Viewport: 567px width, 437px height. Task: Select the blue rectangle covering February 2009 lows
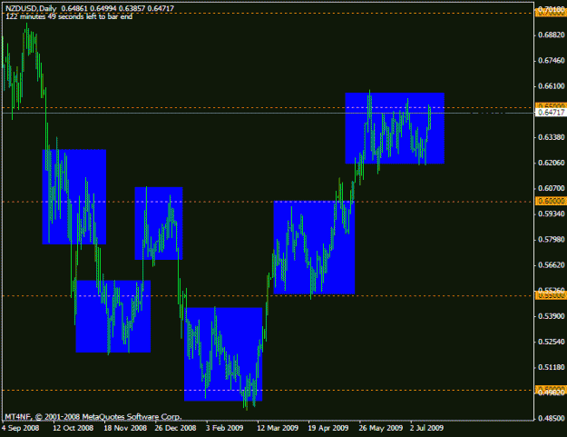pyautogui.click(x=223, y=354)
